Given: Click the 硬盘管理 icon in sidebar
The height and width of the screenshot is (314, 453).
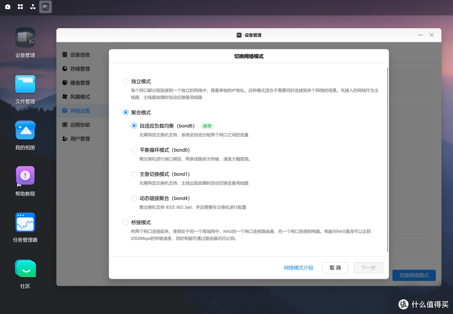Looking at the screenshot, I should pos(65,83).
